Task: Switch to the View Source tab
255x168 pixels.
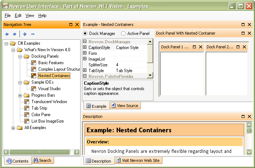Action: point(125,106)
